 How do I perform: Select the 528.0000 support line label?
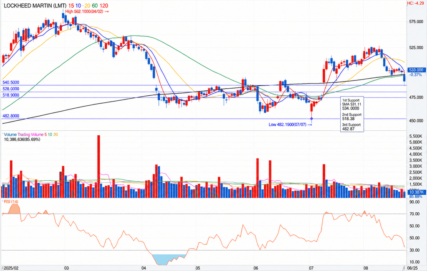click(x=11, y=89)
